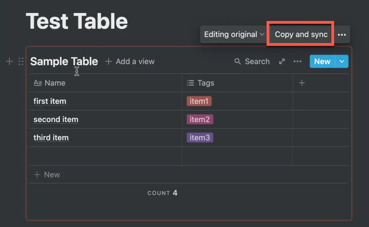Viewport: 369px width, 227px height.
Task: Open the Name column header menu
Action: click(106, 83)
